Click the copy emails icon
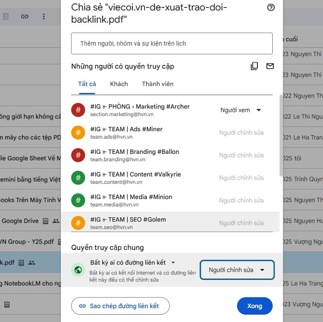Viewport: 323px width, 322px height. pyautogui.click(x=254, y=66)
